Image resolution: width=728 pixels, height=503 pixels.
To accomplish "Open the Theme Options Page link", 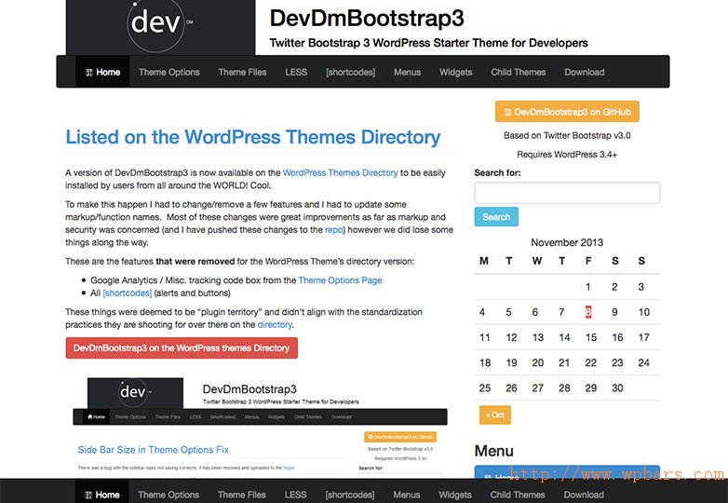I will [x=340, y=280].
